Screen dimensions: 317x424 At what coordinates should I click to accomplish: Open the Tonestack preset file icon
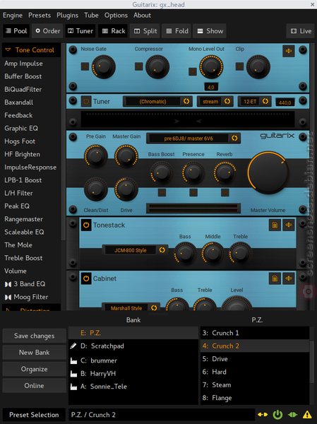275,225
